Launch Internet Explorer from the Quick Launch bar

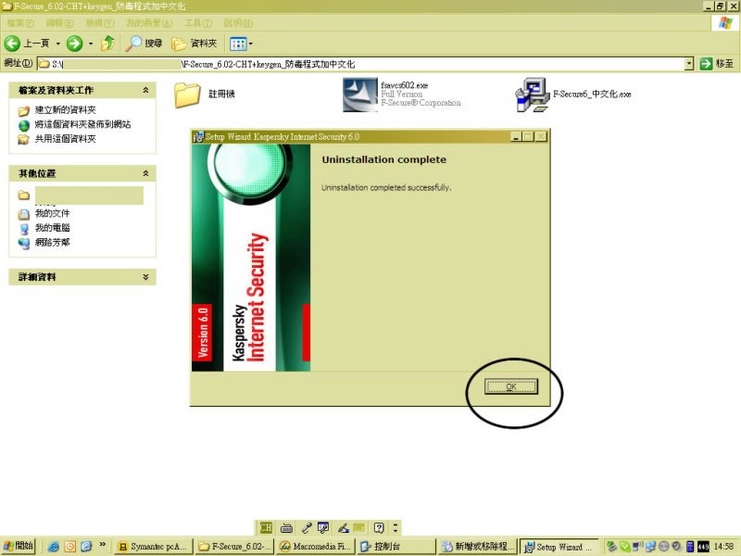(54, 547)
